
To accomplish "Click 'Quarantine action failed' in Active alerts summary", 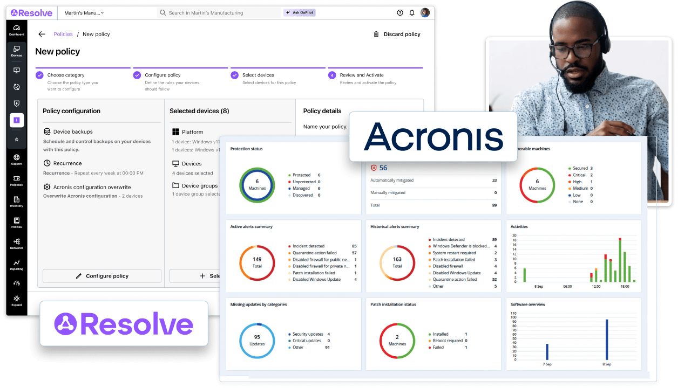I will (x=315, y=253).
